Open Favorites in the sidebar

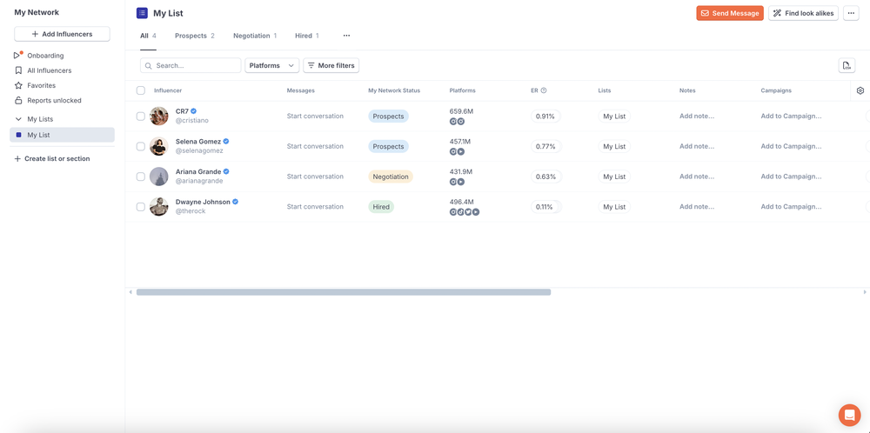click(x=42, y=85)
